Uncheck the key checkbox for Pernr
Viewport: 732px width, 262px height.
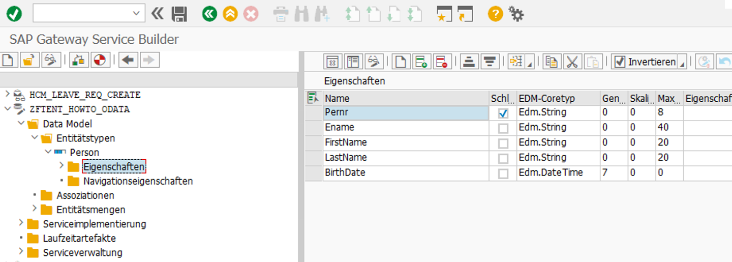coord(503,113)
